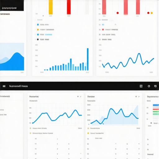This screenshot has height=159, width=159.
Task: Click the solid bright red bar in top chart
Action: (x=69, y=7)
